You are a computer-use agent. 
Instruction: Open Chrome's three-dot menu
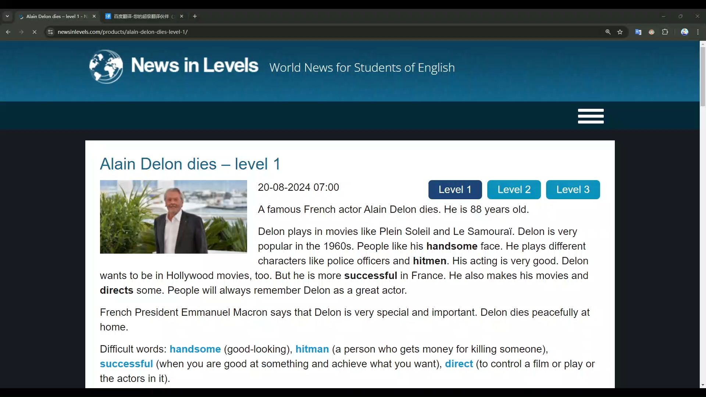pos(698,32)
